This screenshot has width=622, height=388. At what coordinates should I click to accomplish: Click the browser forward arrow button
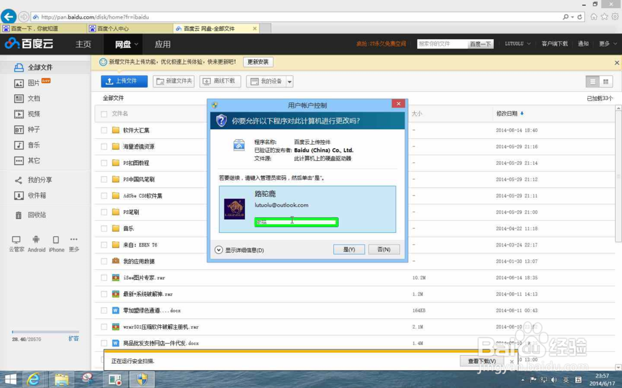click(x=24, y=17)
